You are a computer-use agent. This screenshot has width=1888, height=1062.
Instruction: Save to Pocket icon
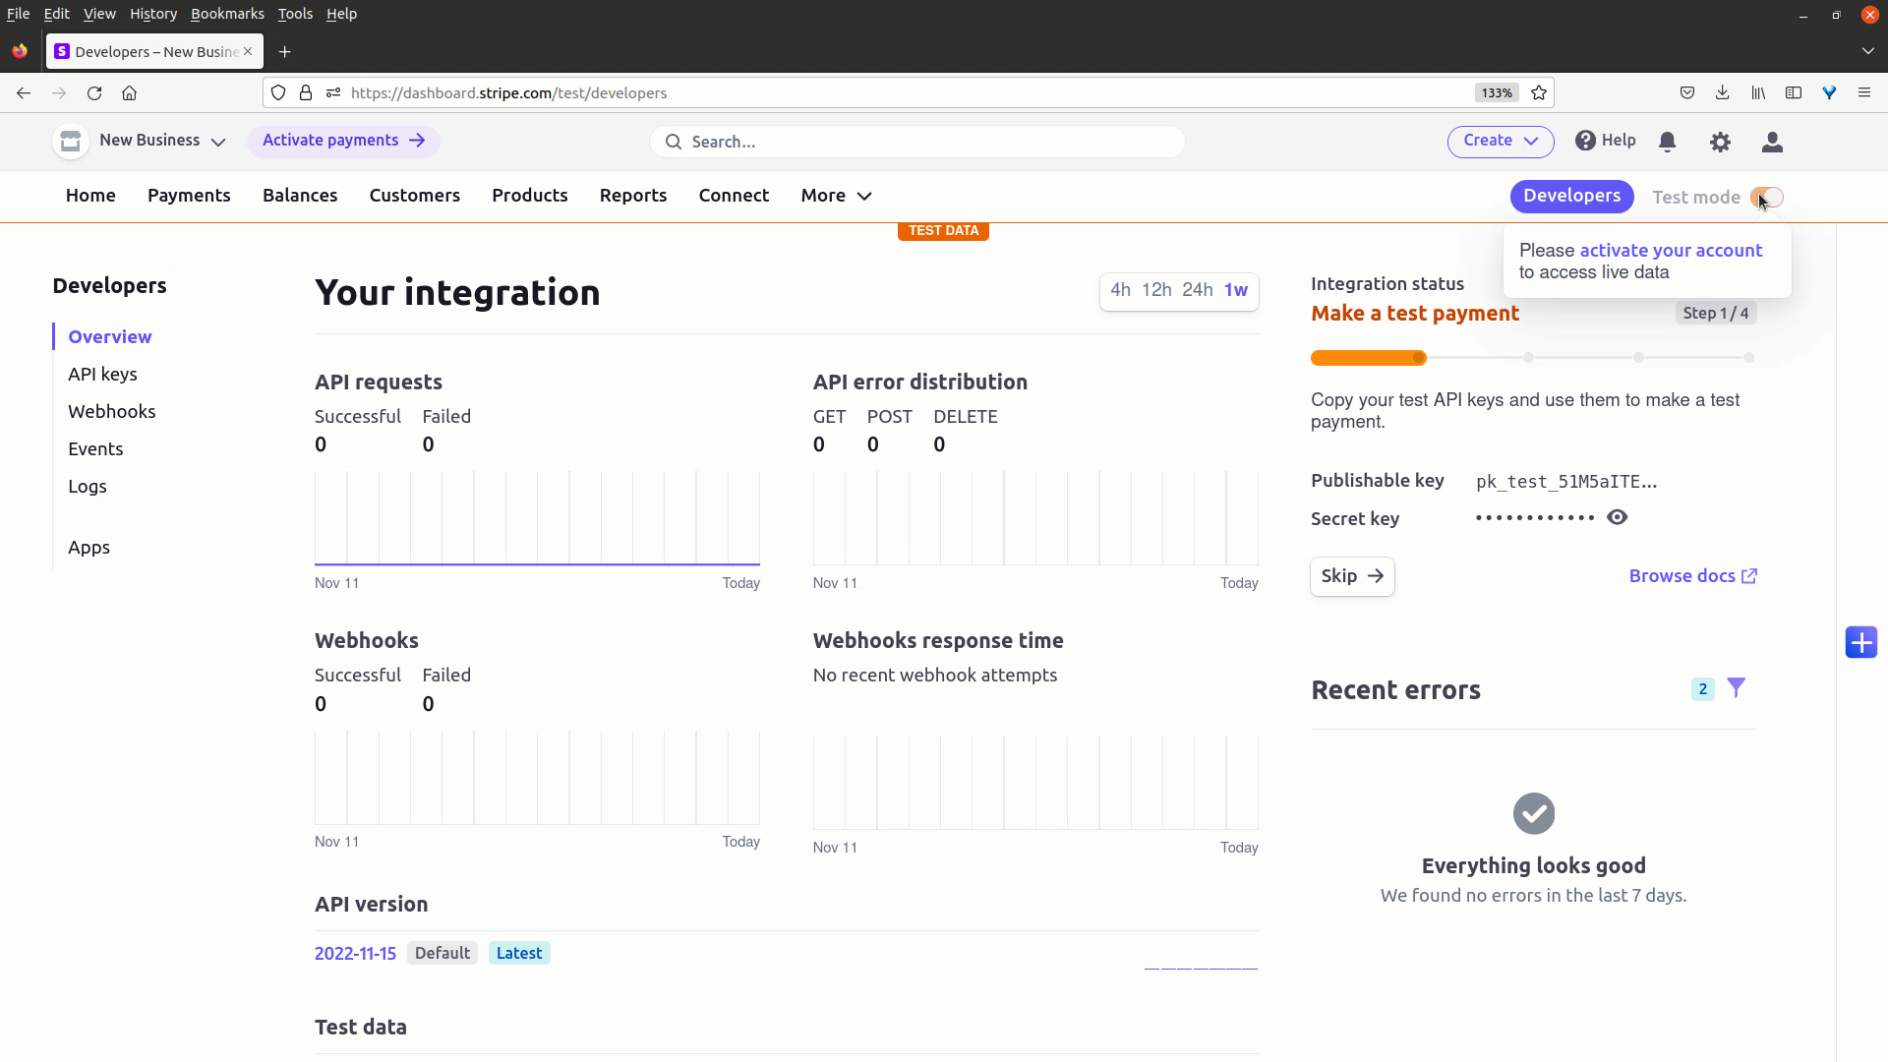[1687, 92]
